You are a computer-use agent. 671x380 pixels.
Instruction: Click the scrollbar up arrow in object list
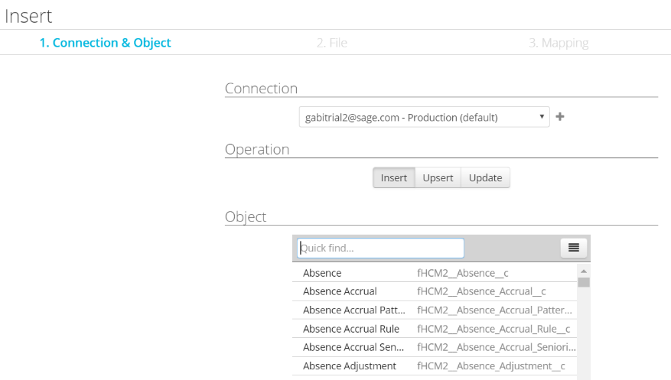[584, 271]
